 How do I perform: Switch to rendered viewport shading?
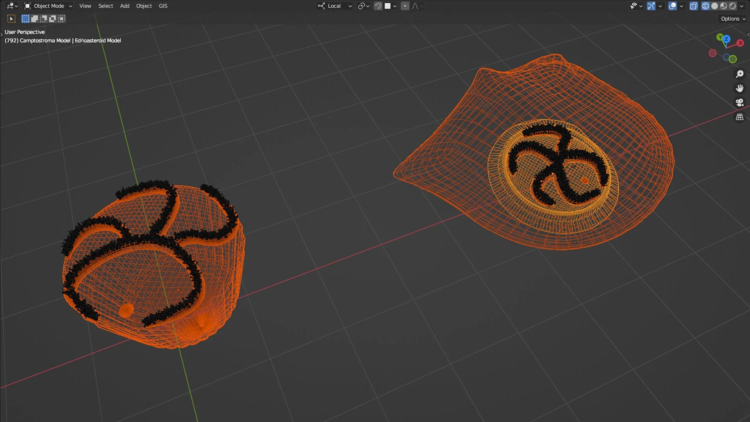[732, 6]
